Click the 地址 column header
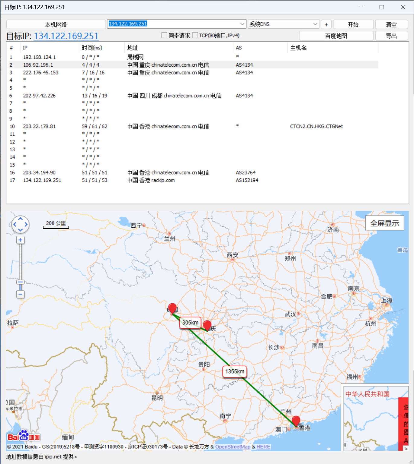 point(132,48)
